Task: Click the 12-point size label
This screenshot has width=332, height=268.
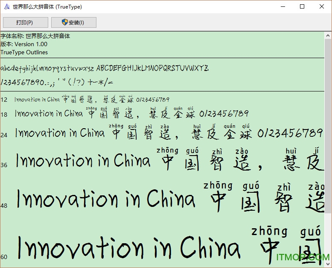Action: [4, 100]
